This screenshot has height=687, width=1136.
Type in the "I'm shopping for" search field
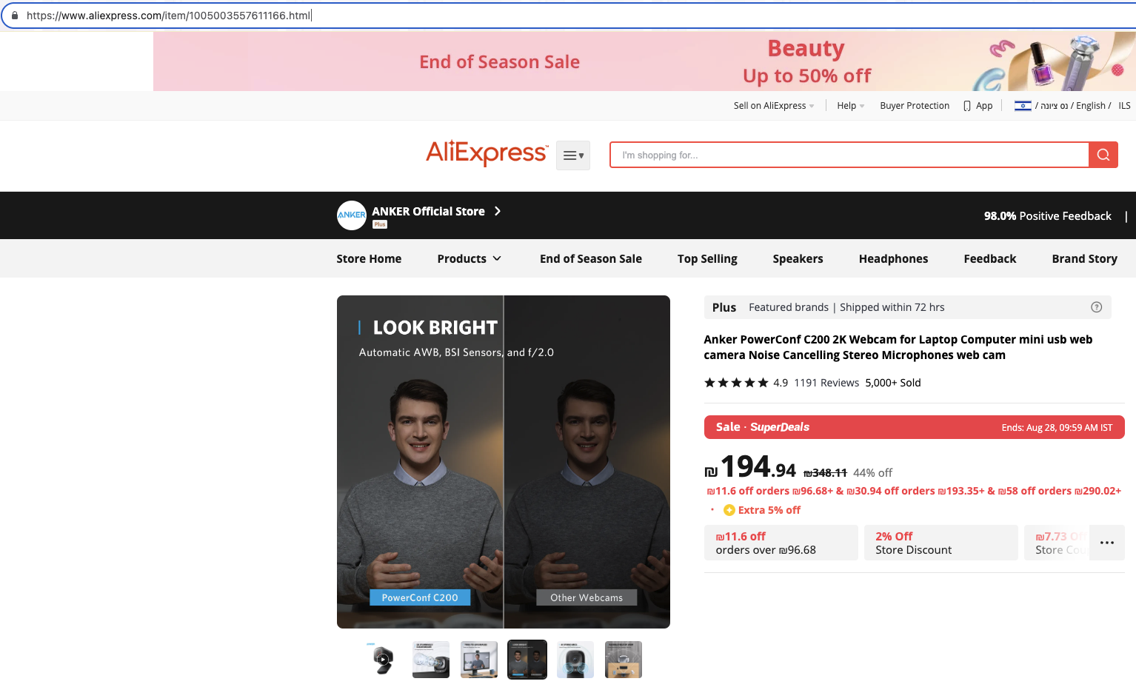[x=849, y=155]
